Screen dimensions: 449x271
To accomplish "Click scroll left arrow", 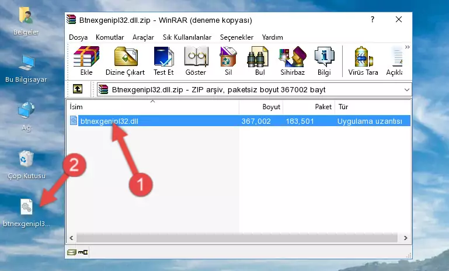I will [71, 238].
